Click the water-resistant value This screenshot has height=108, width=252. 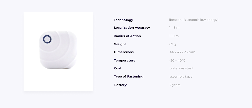click(x=181, y=68)
